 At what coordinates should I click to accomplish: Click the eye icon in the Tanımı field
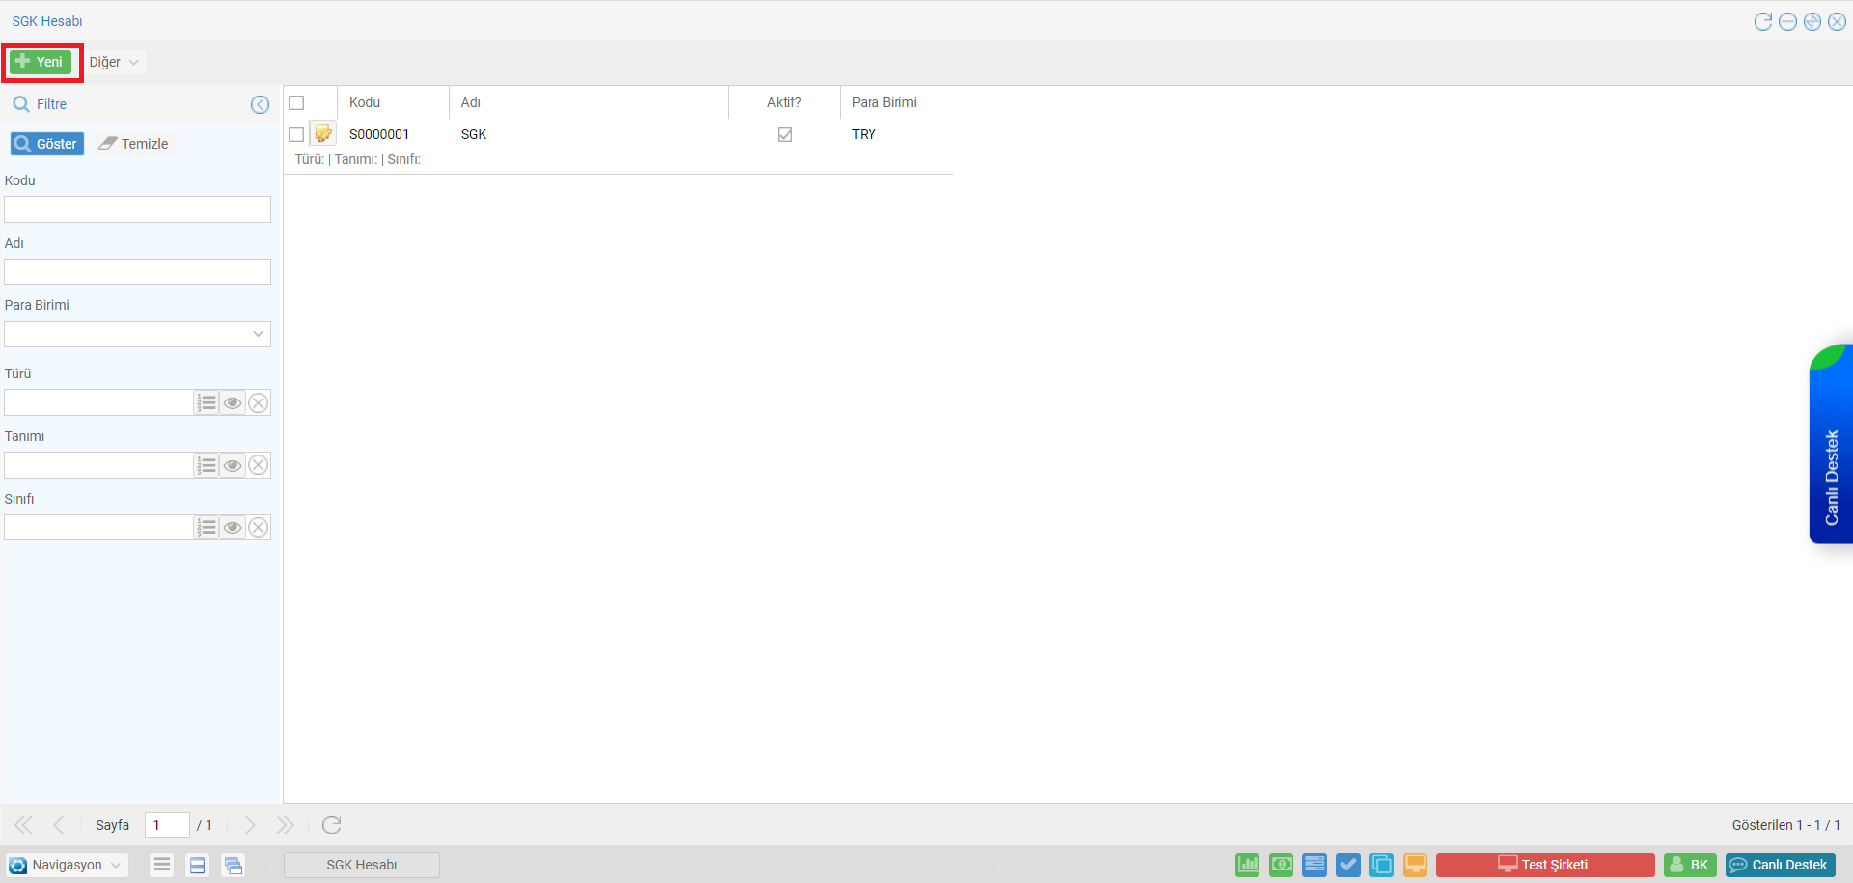tap(233, 465)
